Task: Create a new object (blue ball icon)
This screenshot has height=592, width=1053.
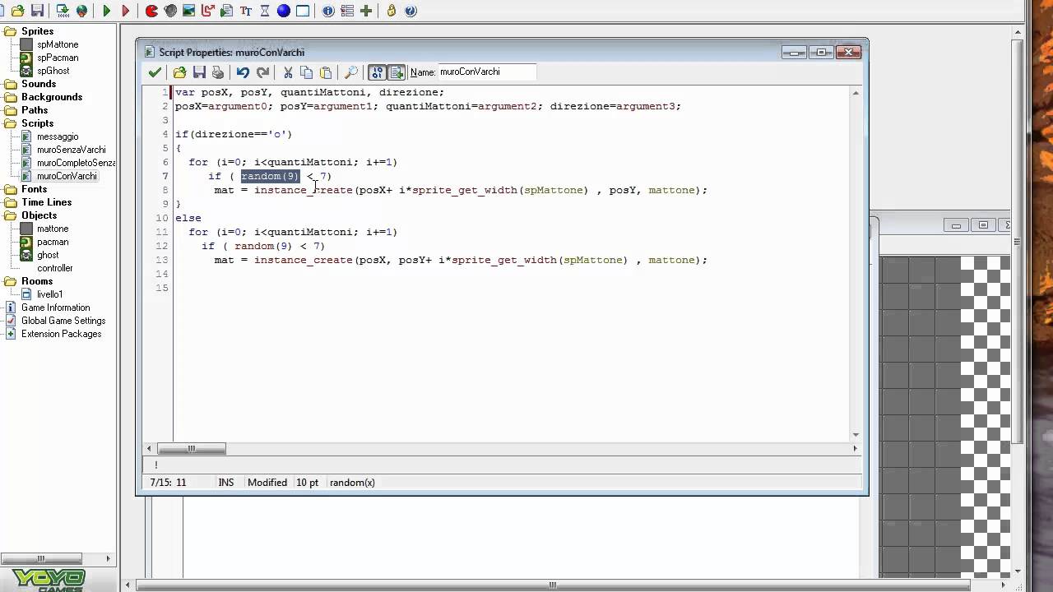Action: [284, 11]
